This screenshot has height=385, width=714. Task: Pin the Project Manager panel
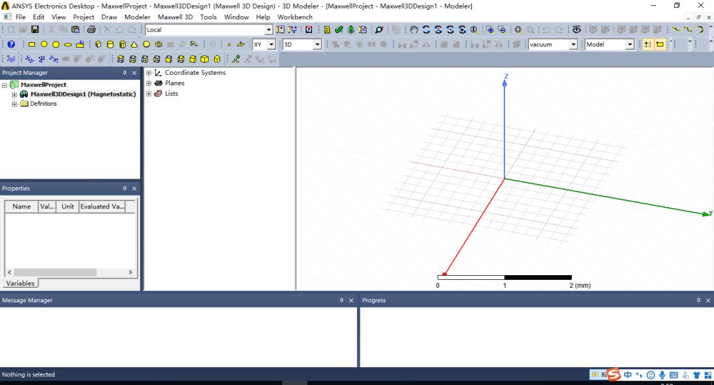point(124,73)
